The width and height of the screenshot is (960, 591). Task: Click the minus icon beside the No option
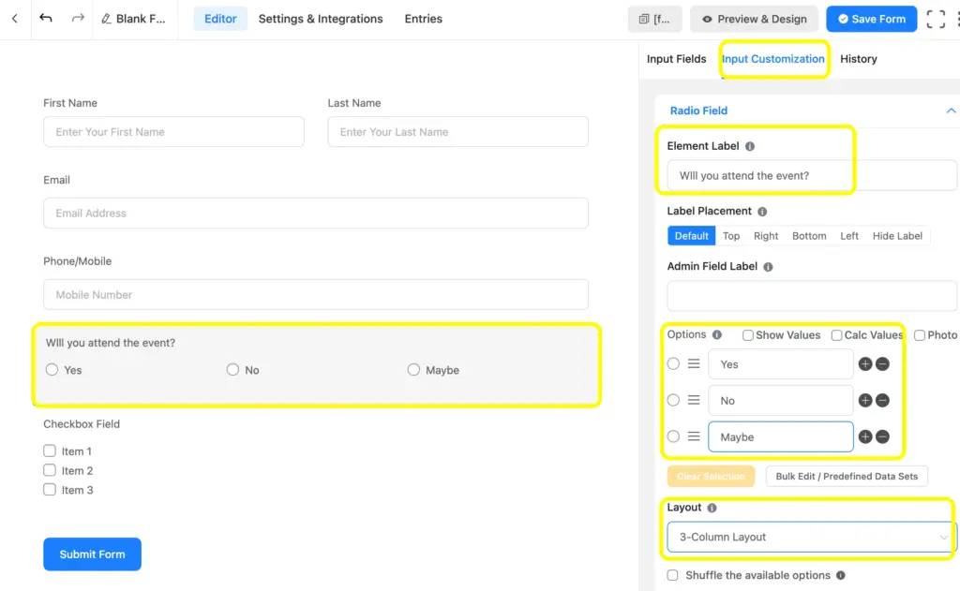(881, 400)
